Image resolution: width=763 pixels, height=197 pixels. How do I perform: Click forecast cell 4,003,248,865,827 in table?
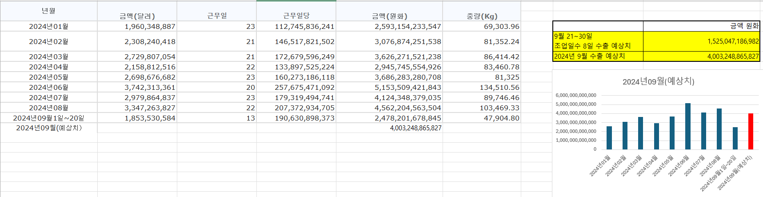[x=389, y=128]
